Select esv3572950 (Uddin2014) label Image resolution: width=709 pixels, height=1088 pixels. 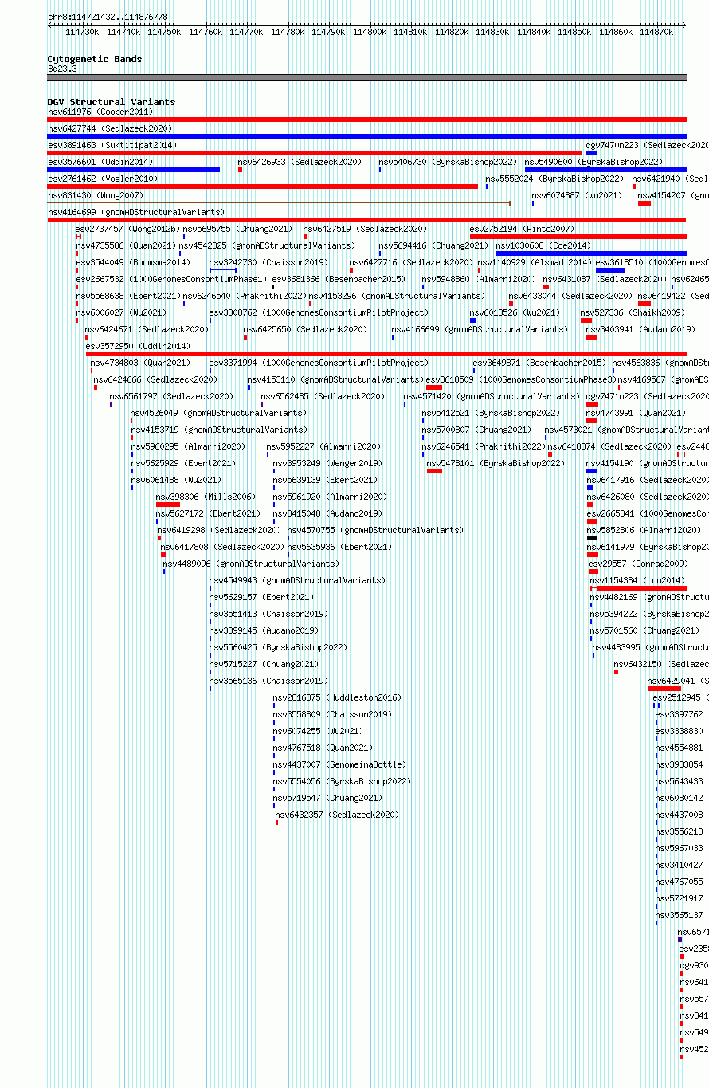click(x=138, y=346)
